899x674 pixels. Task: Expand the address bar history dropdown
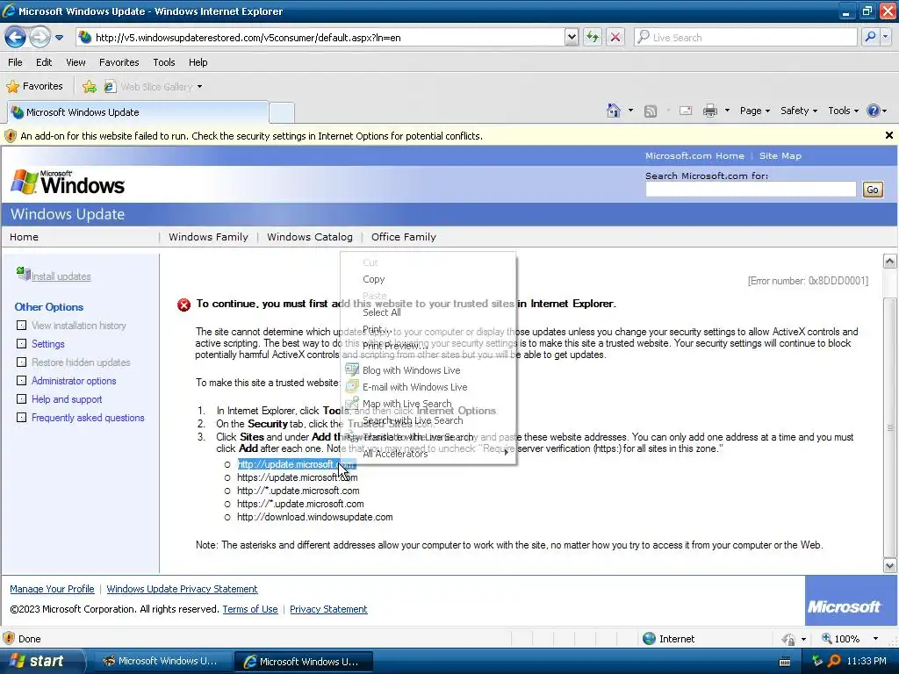572,37
